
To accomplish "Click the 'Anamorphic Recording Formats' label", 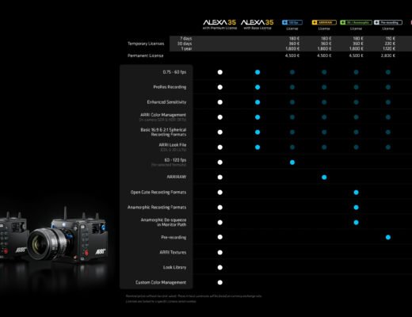I will click(x=157, y=208).
